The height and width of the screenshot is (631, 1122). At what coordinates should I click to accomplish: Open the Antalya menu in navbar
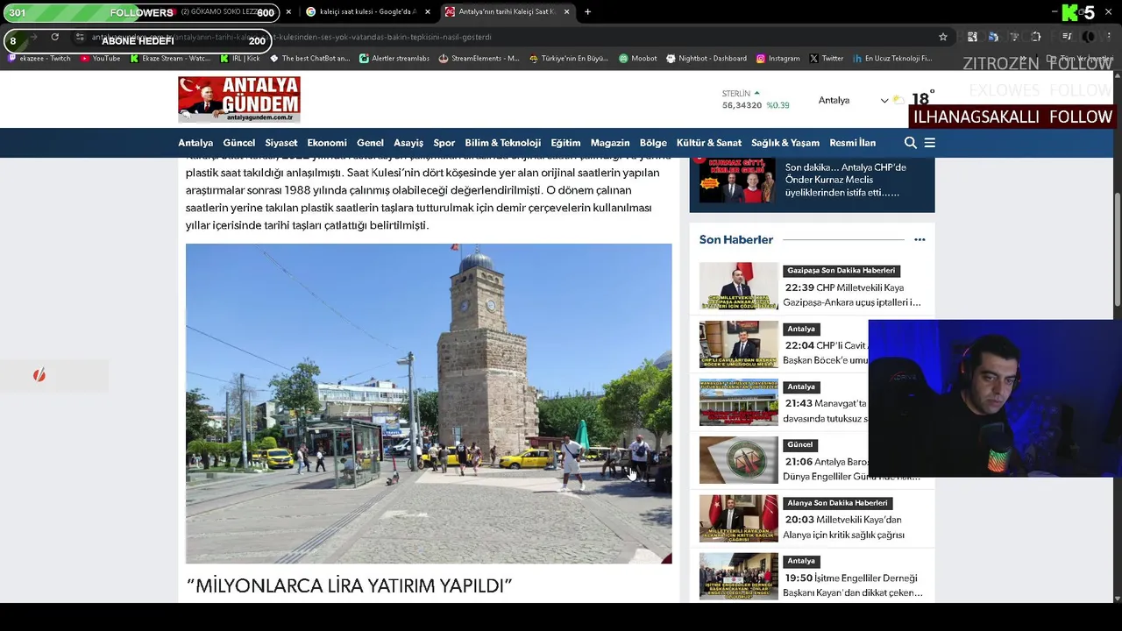click(195, 143)
